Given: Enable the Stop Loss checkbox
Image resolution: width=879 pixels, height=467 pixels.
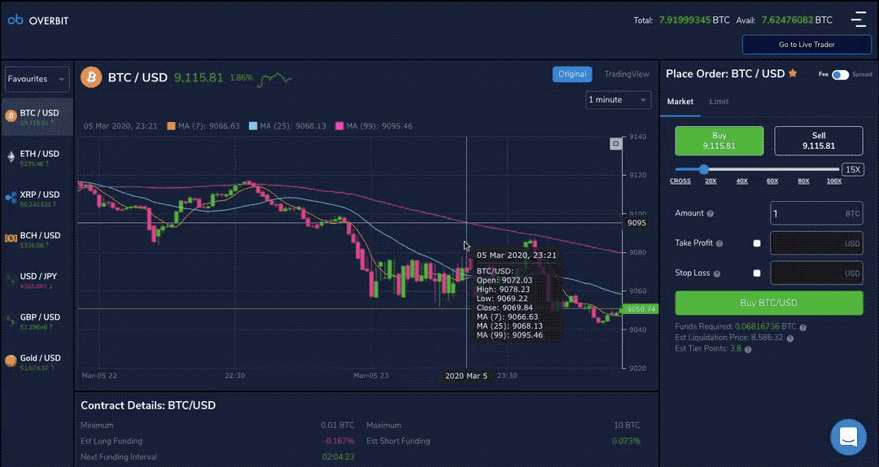Looking at the screenshot, I should 757,273.
